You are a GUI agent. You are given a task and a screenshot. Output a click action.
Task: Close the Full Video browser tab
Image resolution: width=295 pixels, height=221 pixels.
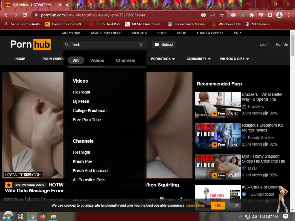(x=67, y=5)
